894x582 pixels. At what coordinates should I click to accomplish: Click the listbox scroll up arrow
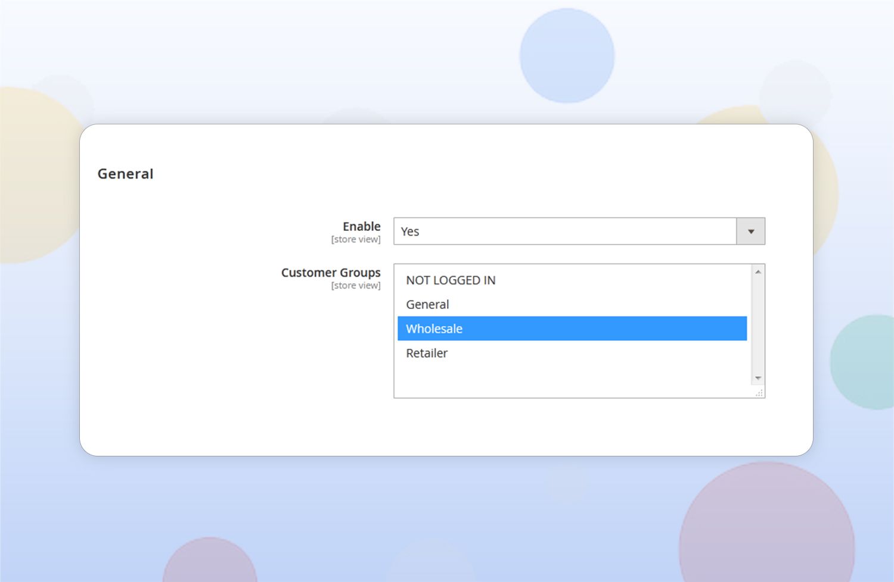coord(758,272)
